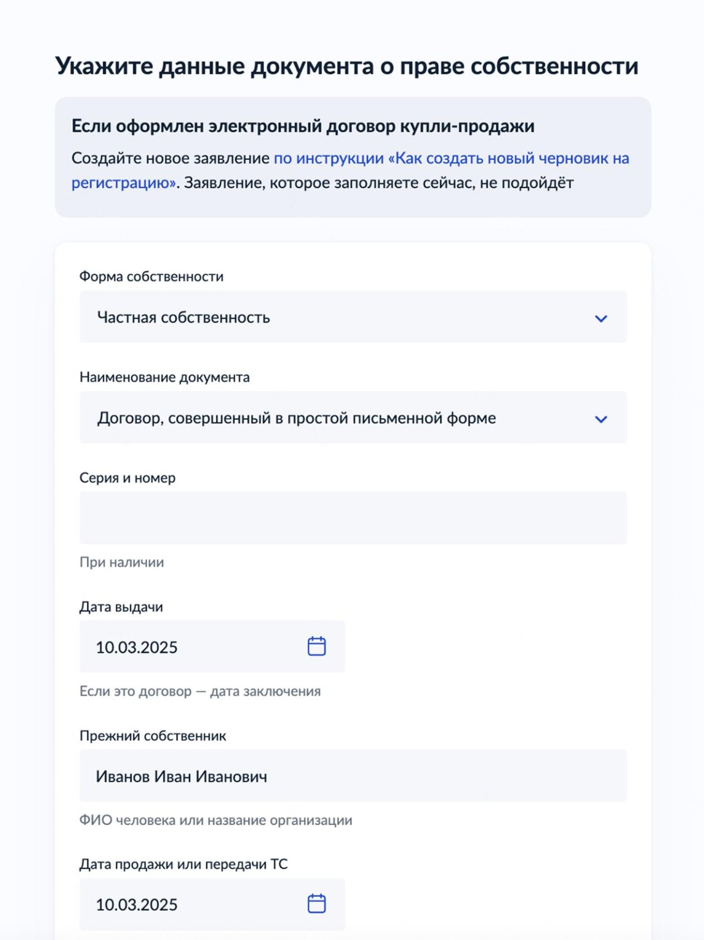Click the Дата выдачи date 10.03.2025 text
The height and width of the screenshot is (940, 704).
[x=137, y=647]
